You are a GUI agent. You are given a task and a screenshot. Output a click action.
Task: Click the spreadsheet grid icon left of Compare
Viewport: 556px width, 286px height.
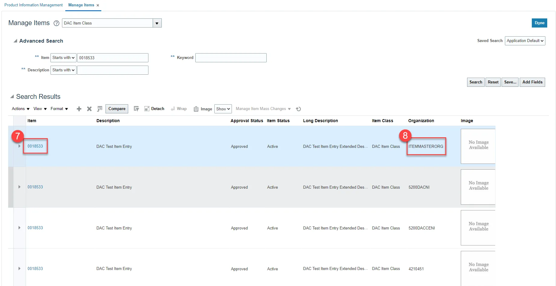click(x=100, y=109)
